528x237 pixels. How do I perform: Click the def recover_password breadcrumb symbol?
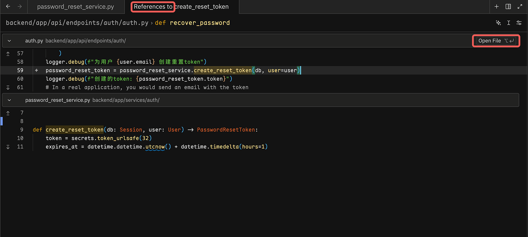(x=192, y=23)
